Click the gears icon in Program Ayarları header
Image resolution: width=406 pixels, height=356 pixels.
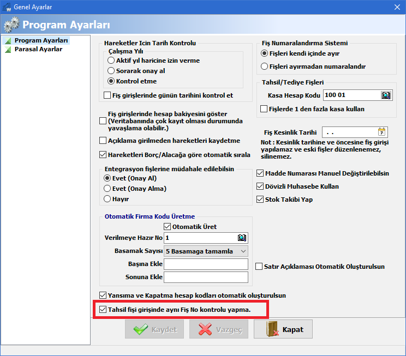point(11,25)
